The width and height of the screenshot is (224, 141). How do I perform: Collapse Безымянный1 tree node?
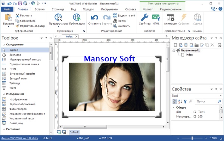(x=174, y=51)
